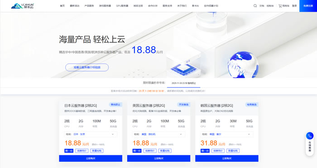Click the 开发首选 badge on the US card
This screenshot has width=317, height=168.
click(x=183, y=105)
